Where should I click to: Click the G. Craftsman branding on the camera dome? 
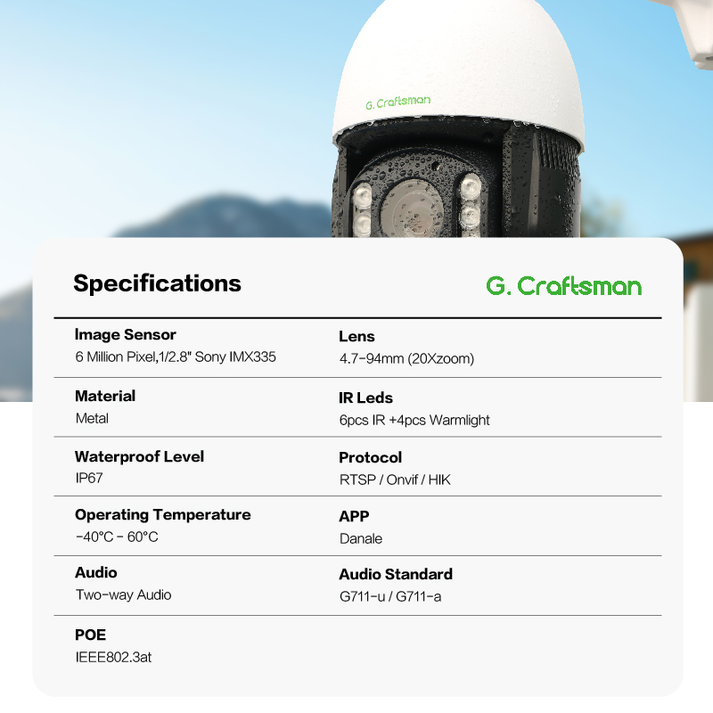[x=397, y=102]
